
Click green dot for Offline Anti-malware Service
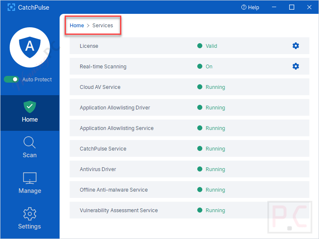[x=200, y=190]
